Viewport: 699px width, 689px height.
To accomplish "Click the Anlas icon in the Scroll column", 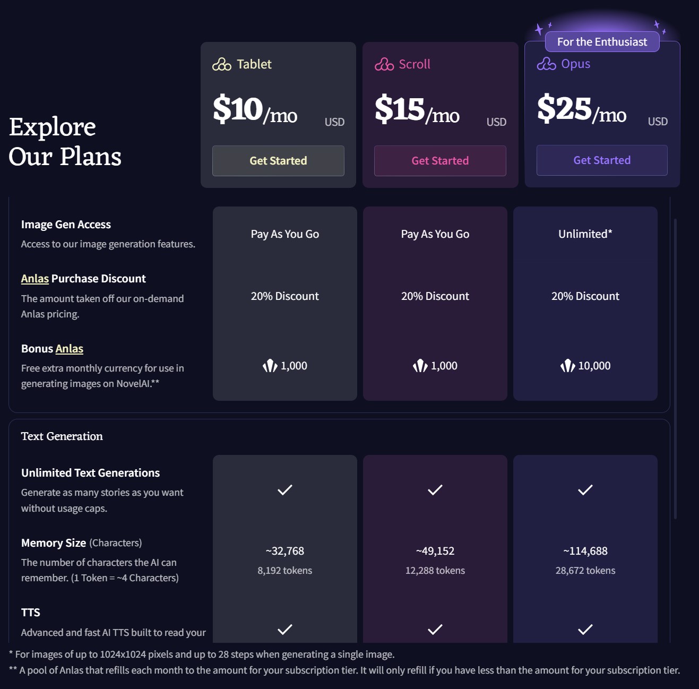I will coord(420,366).
